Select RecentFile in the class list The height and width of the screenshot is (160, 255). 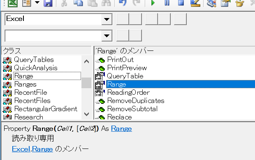tap(30, 92)
